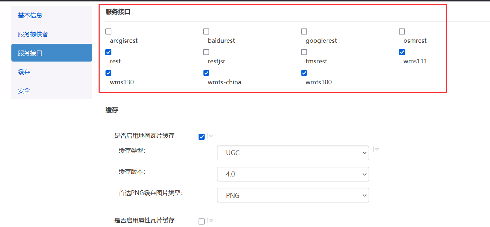This screenshot has height=227, width=490.
Task: Uncheck the wmts-china interface checkbox
Action: click(206, 73)
